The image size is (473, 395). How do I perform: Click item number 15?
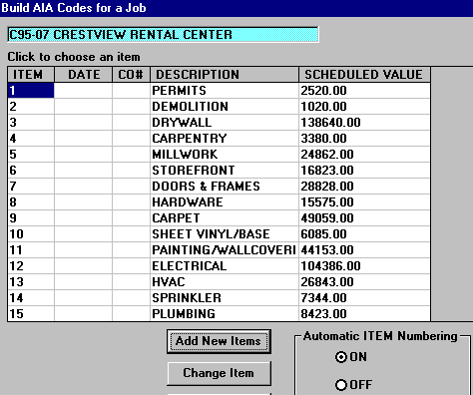[31, 314]
